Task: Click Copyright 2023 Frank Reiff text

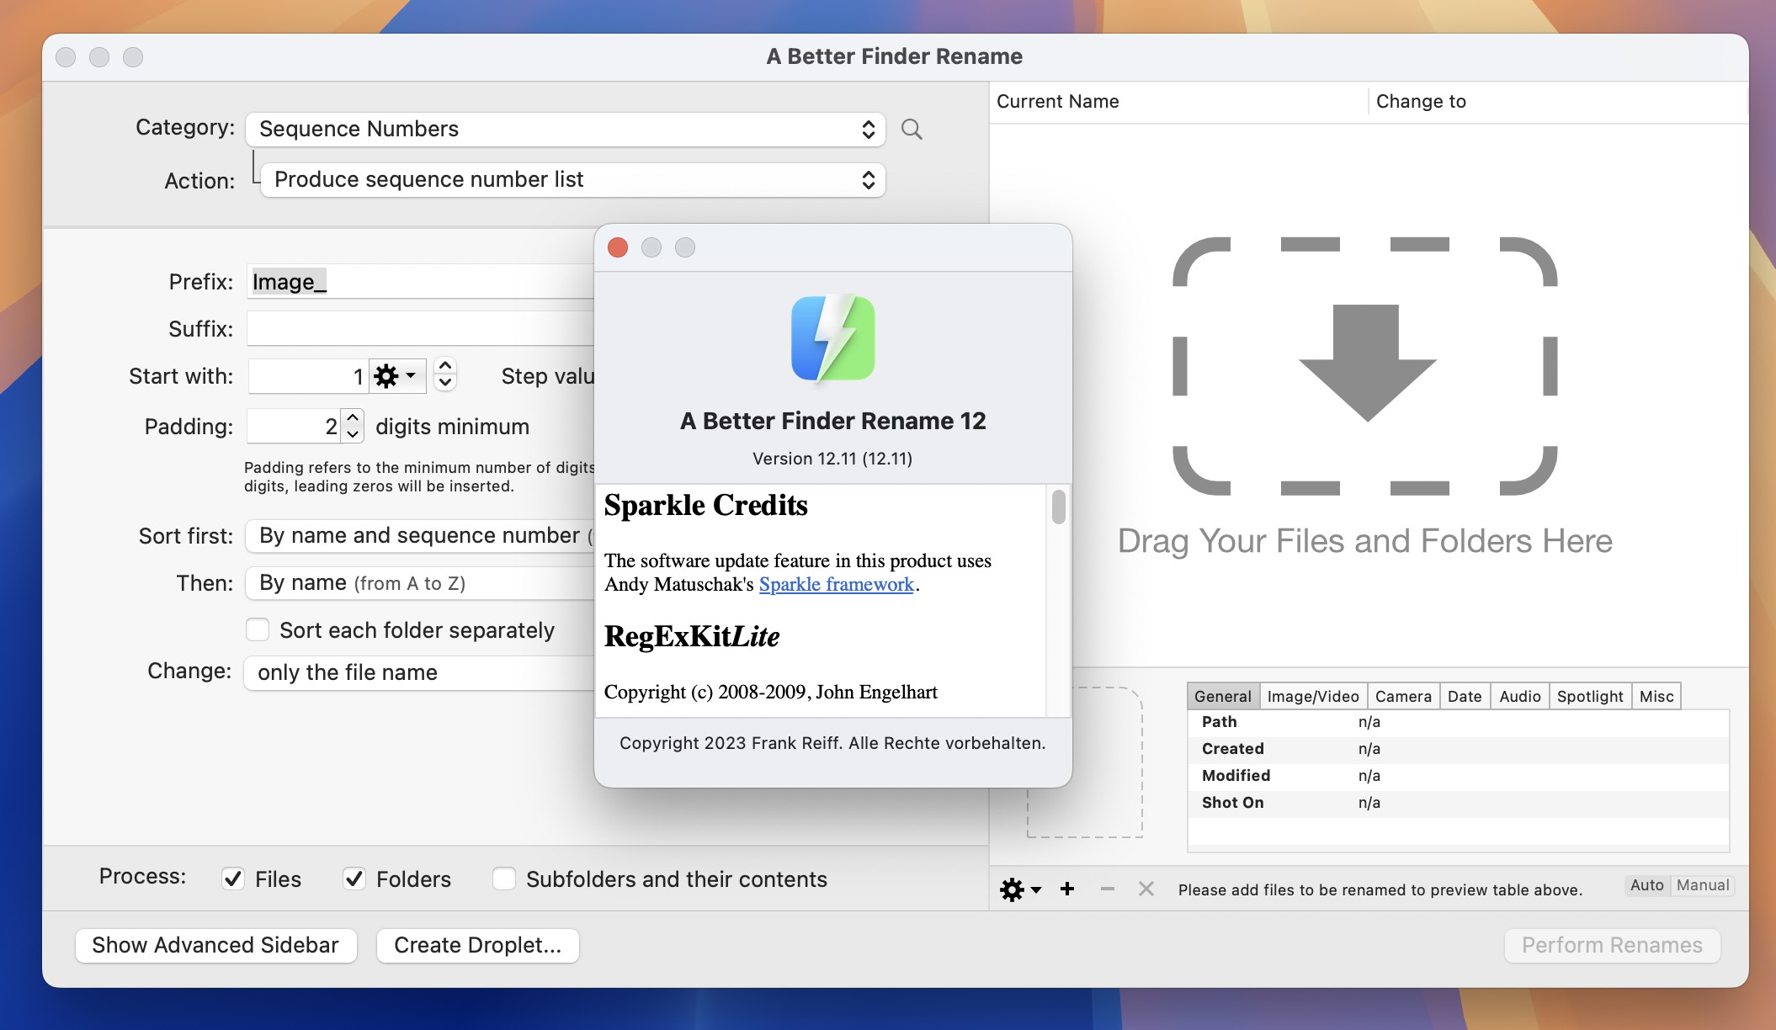Action: [x=832, y=743]
